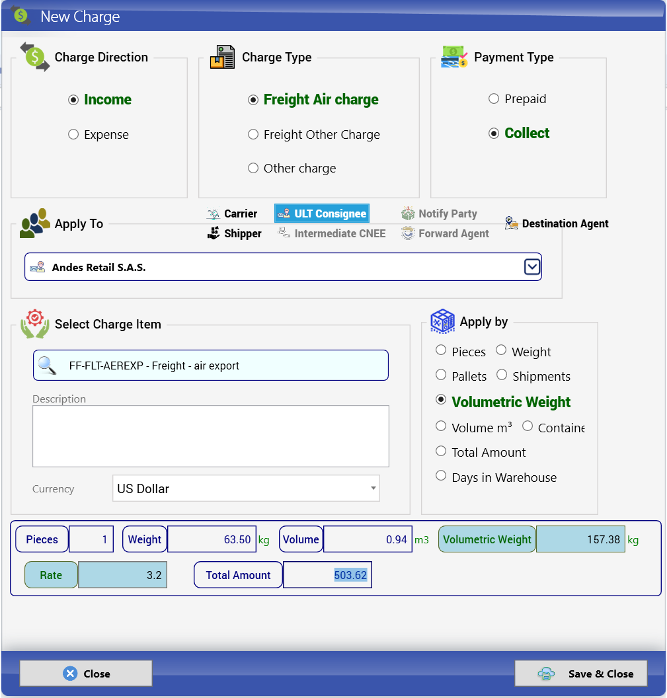The width and height of the screenshot is (667, 698).
Task: Click the New Charge dollar icon in title bar
Action: click(20, 15)
